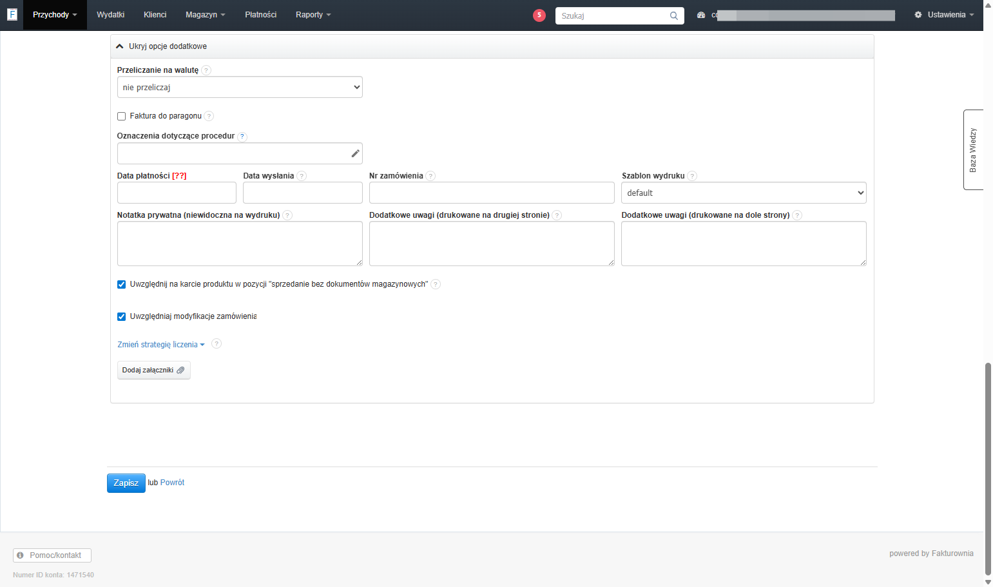
Task: Open the Magazyn menu
Action: [x=206, y=15]
